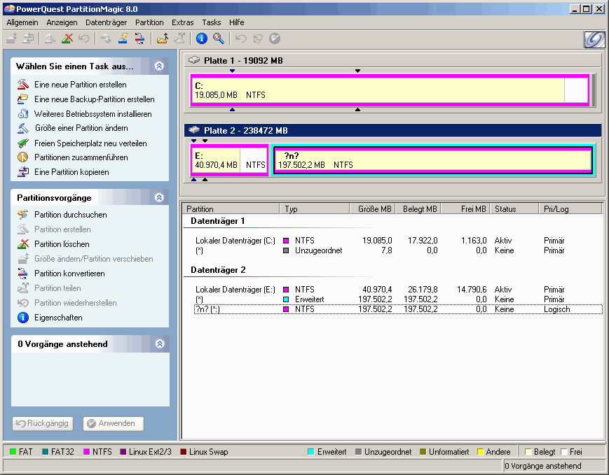Open properties with the blue info toolbar icon

coord(202,38)
